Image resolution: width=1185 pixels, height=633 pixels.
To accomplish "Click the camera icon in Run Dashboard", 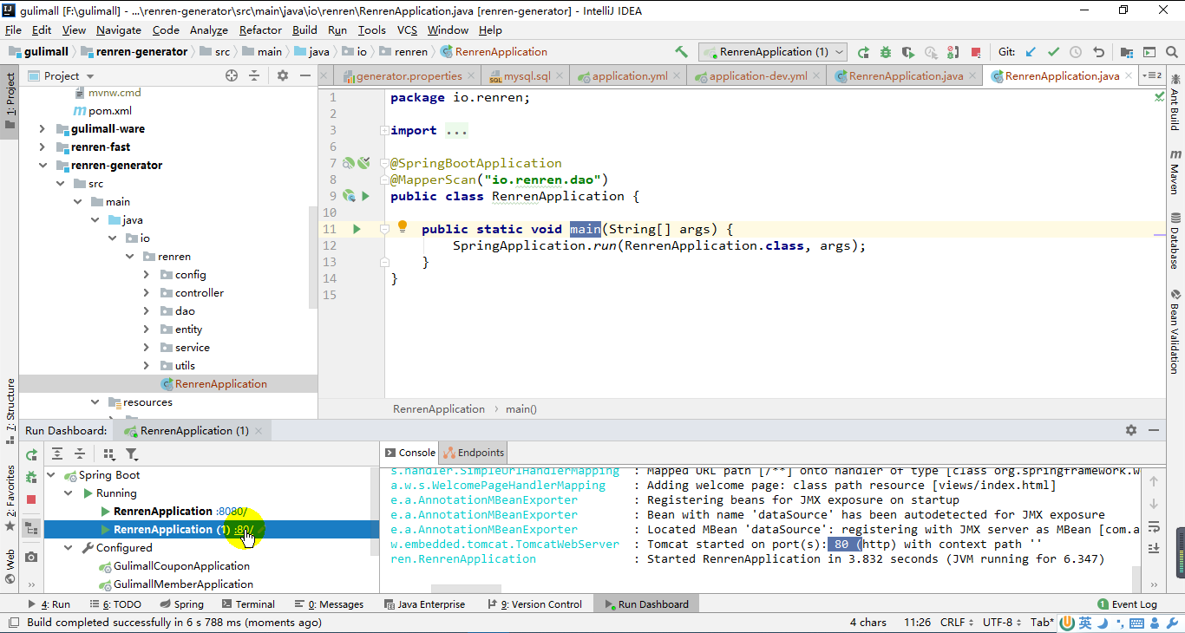I will point(31,557).
